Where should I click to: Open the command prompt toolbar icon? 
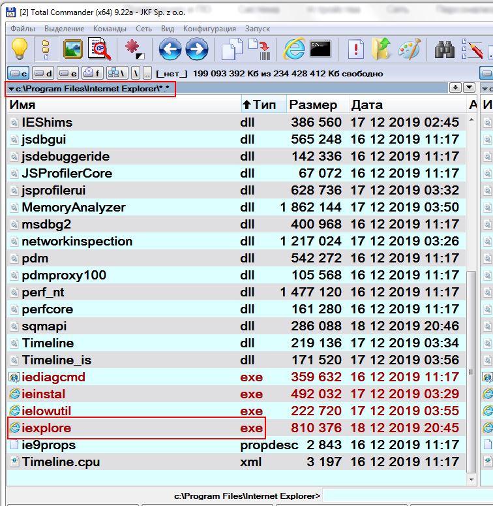(320, 49)
